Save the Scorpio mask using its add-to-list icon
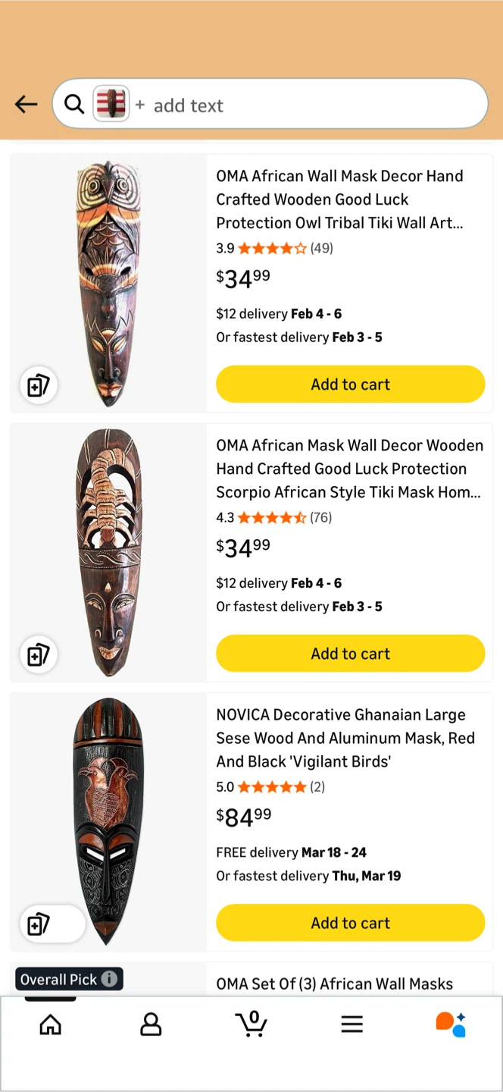Image resolution: width=503 pixels, height=1092 pixels. click(39, 654)
